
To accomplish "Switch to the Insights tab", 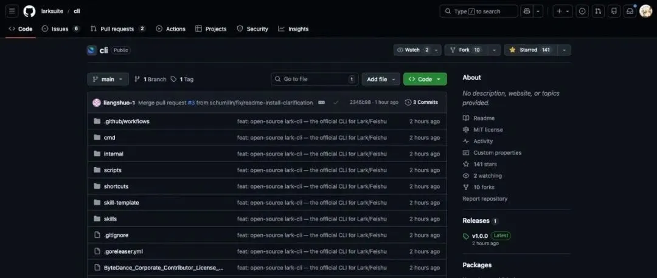I will tap(293, 29).
